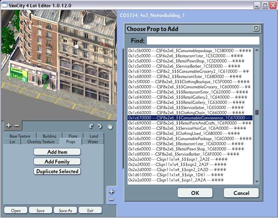Select prop CSF8x2x6_$$$ConsumableGrocery_1C600000
The image size is (278, 218).
(190, 87)
